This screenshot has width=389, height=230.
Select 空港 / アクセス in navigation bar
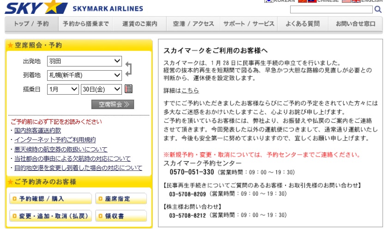click(x=193, y=24)
